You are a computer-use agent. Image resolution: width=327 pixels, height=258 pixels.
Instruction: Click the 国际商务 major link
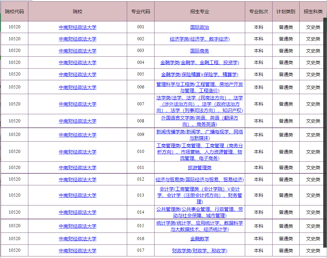point(200,51)
